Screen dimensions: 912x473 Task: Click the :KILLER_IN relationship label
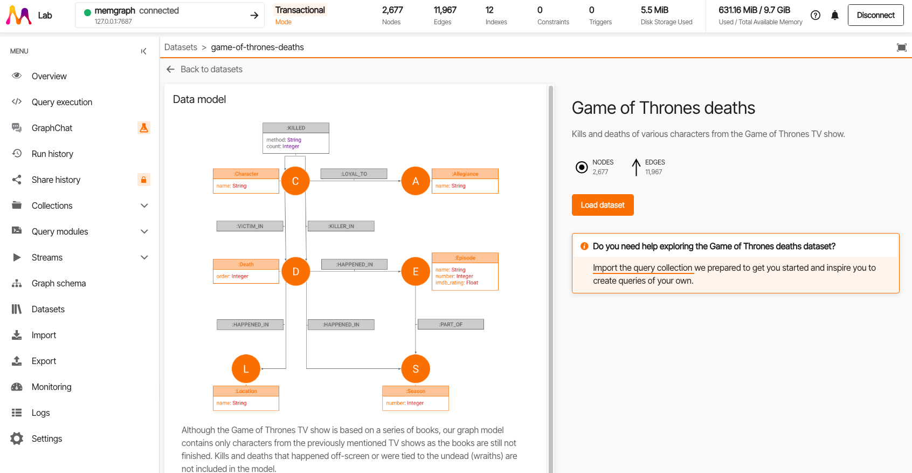[x=341, y=226]
